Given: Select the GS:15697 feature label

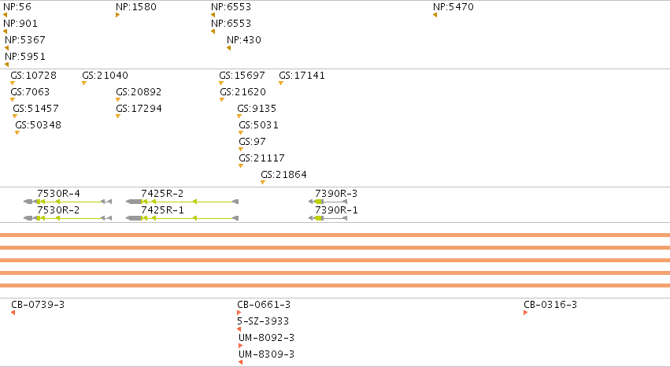Looking at the screenshot, I should [242, 76].
